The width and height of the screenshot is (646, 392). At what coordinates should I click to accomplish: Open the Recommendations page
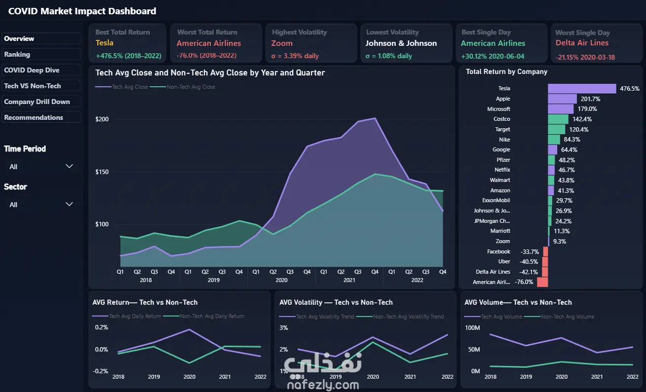(x=41, y=117)
